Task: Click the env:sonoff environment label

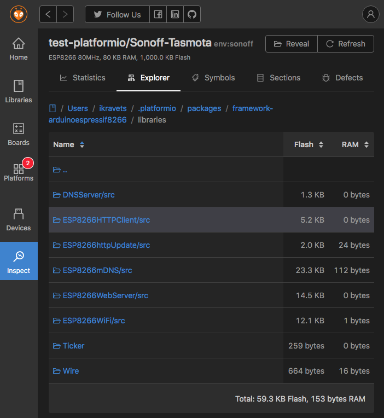Action: click(x=234, y=44)
